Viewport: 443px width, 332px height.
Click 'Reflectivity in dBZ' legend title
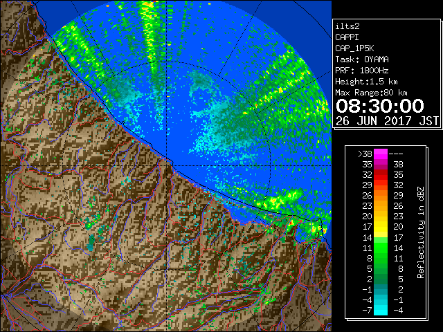(x=421, y=232)
